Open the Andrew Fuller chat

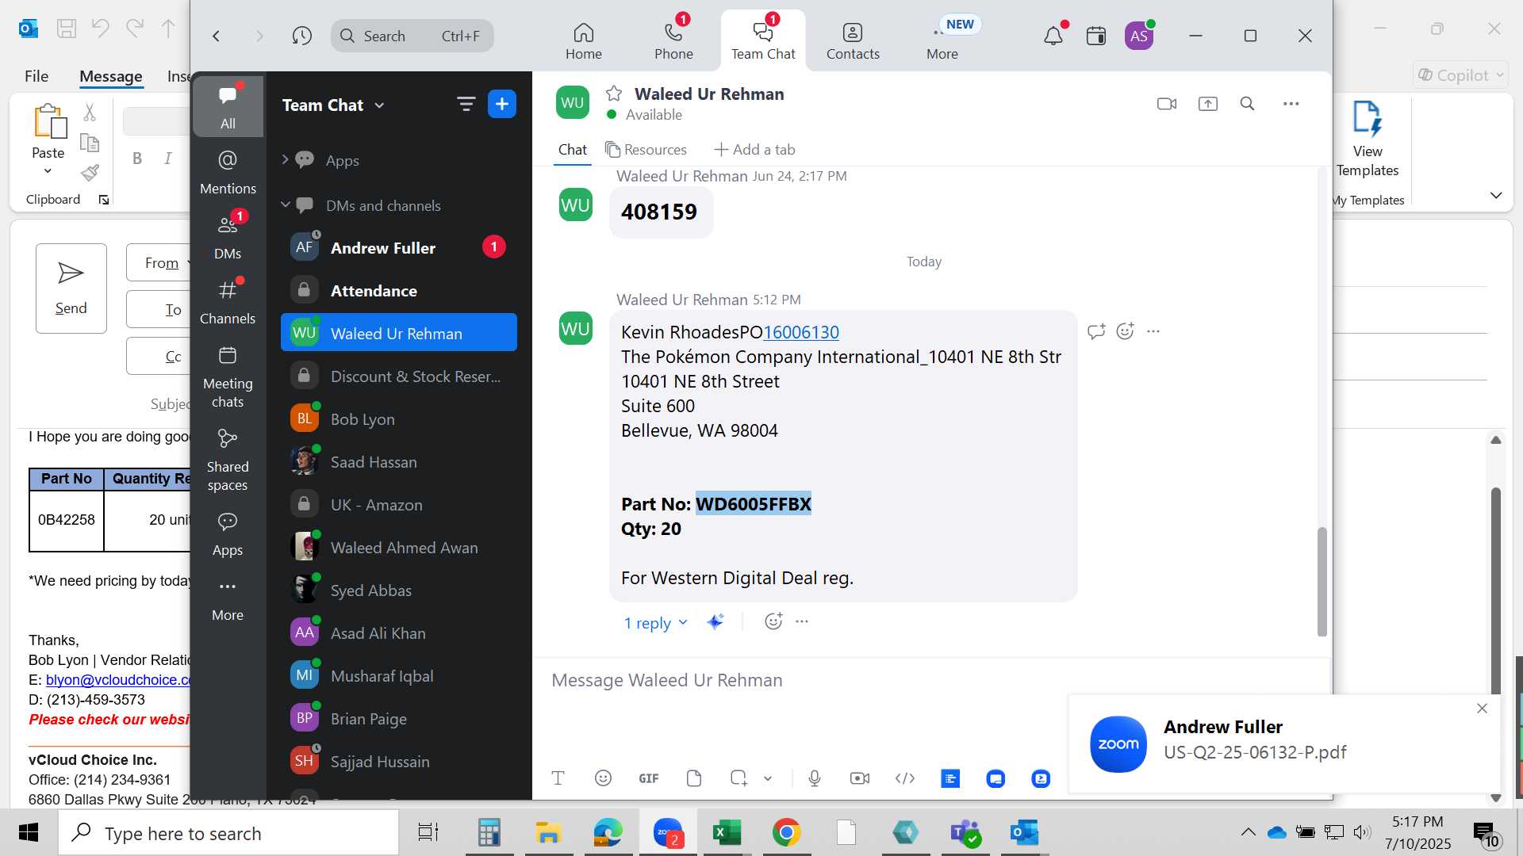point(399,247)
